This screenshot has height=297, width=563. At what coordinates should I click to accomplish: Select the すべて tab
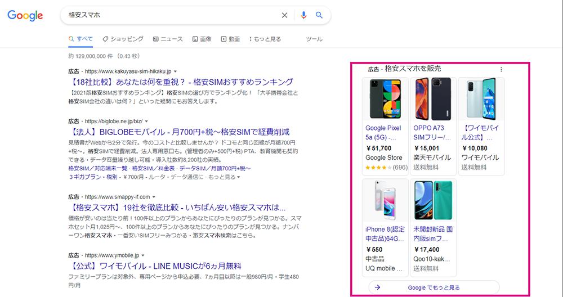(81, 39)
